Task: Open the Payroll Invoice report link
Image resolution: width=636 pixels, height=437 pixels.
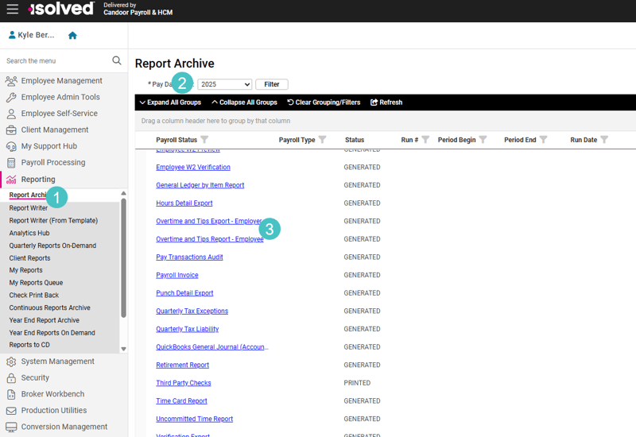Action: click(x=177, y=275)
